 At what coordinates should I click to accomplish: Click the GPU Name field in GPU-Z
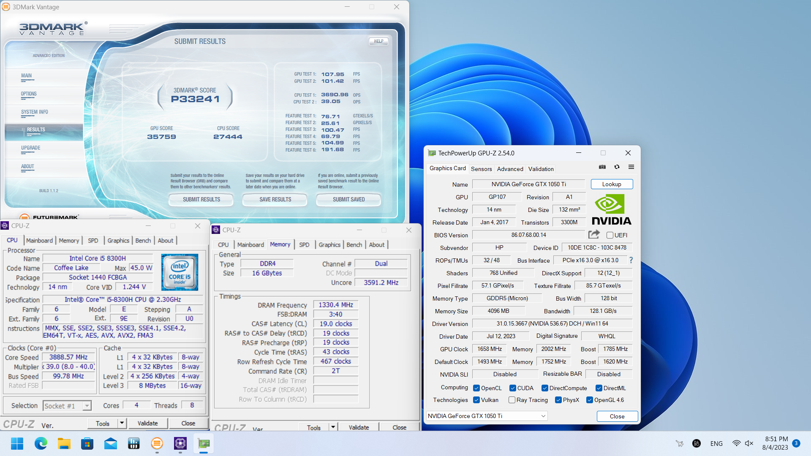(x=528, y=184)
